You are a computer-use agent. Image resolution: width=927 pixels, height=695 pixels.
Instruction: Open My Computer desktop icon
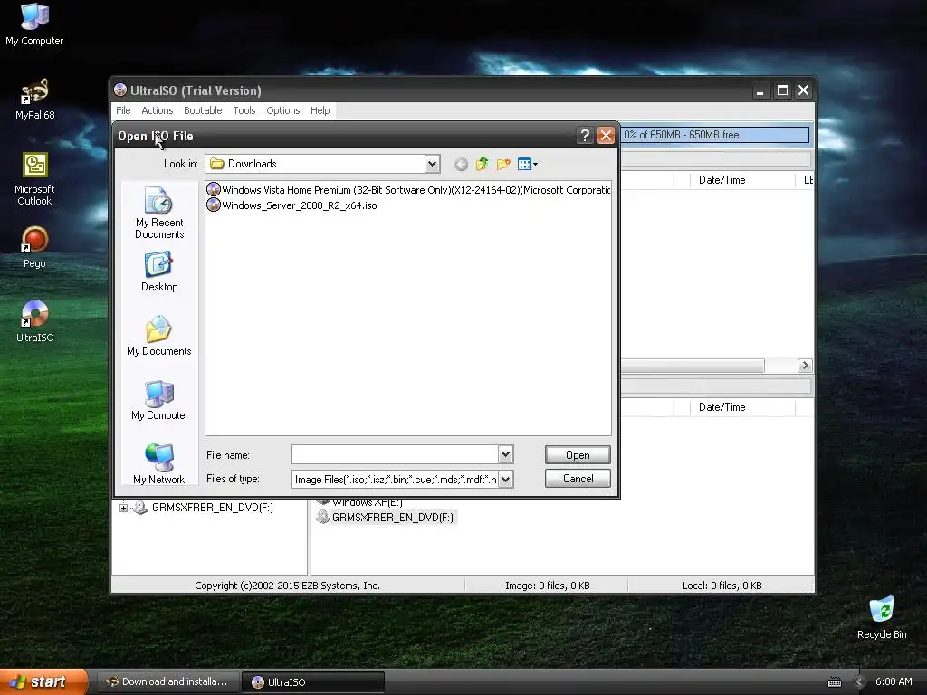pyautogui.click(x=34, y=24)
